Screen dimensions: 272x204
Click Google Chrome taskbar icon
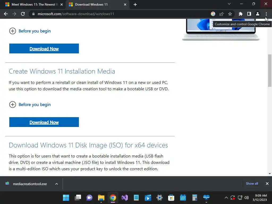(113, 198)
